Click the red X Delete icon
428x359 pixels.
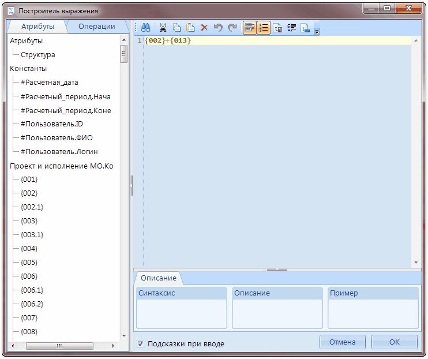(204, 28)
